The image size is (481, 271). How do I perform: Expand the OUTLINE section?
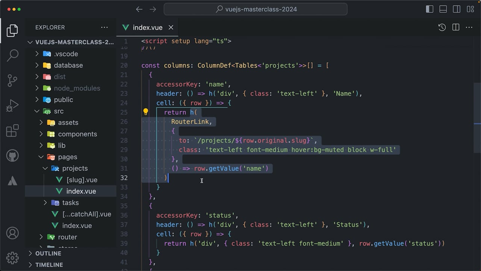click(71, 253)
